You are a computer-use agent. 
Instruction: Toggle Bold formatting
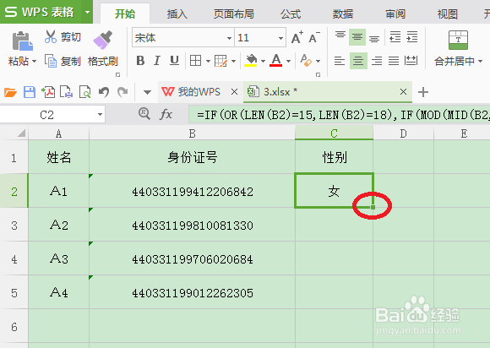pos(140,61)
